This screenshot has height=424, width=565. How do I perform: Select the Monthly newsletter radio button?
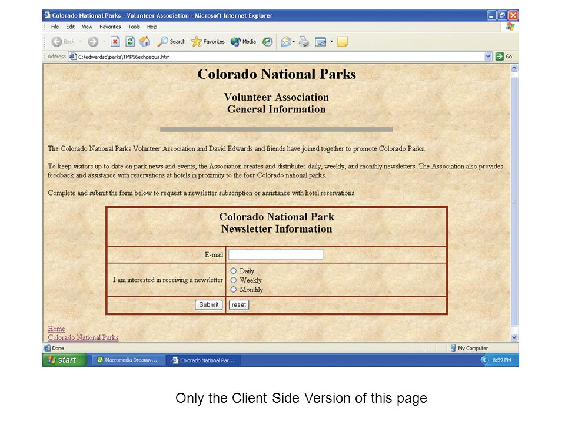234,290
